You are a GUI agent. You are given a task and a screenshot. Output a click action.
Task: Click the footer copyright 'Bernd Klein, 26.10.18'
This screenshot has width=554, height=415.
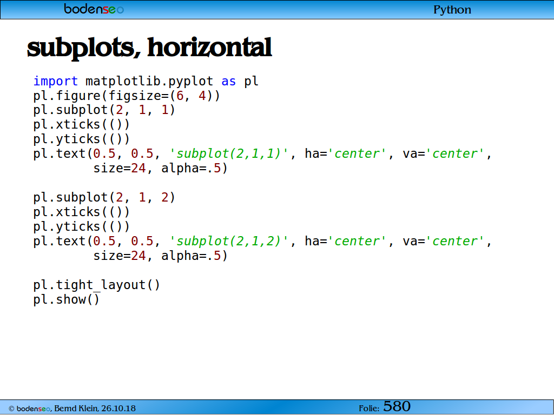click(x=95, y=409)
